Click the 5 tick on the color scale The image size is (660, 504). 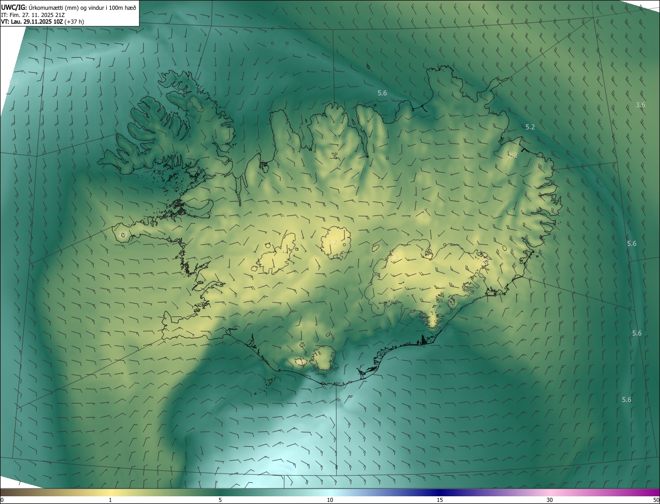pos(220,500)
